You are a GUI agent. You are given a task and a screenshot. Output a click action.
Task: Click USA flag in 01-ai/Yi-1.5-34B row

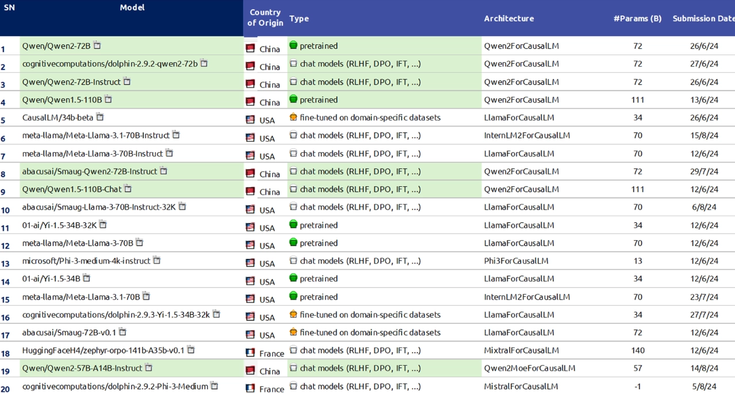(250, 281)
